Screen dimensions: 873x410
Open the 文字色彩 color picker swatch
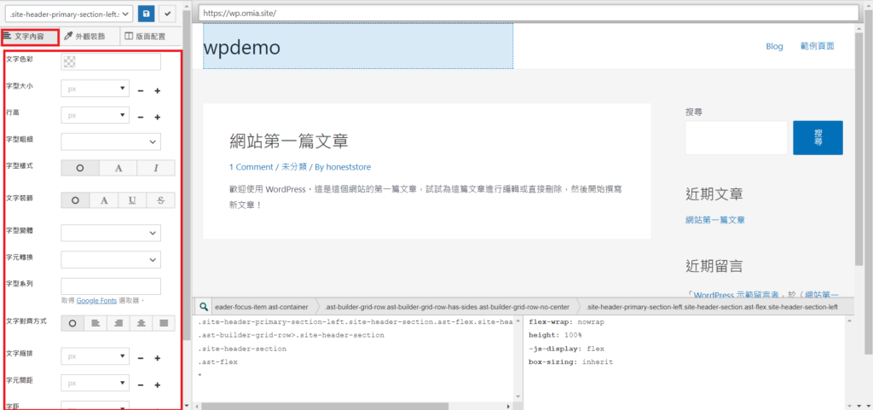click(x=68, y=61)
